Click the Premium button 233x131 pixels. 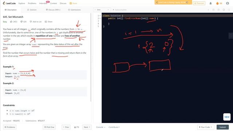tap(199, 3)
